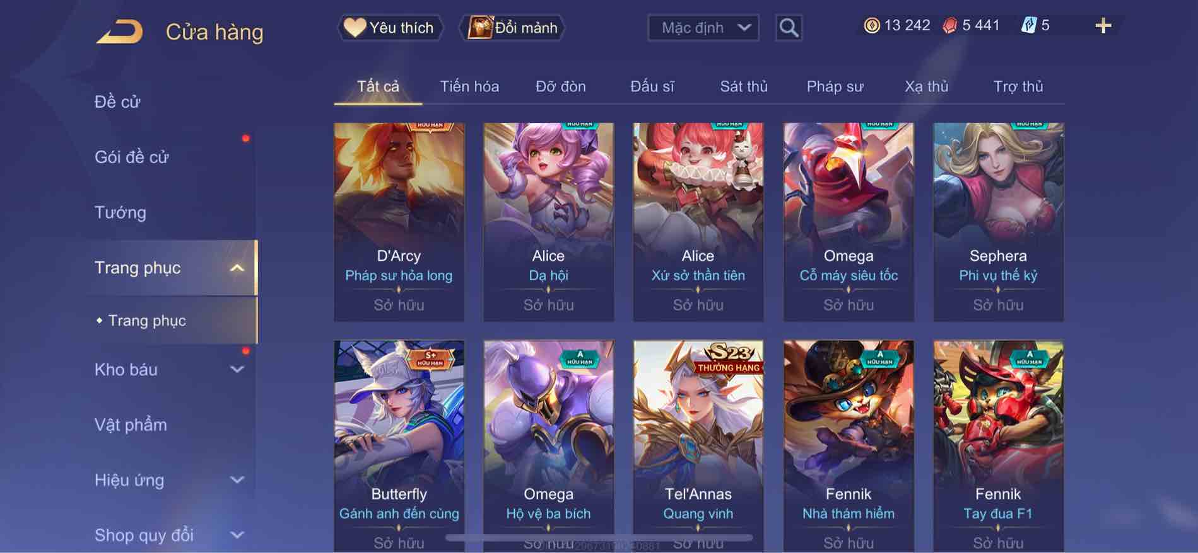Screen dimensions: 1198x553
Task: Tap the back arrow beside Cửa hàng
Action: coord(119,31)
